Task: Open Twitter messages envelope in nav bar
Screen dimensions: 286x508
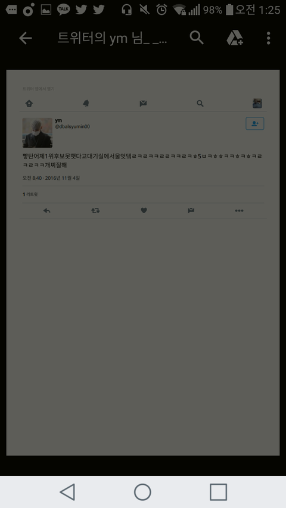Action: [x=143, y=104]
